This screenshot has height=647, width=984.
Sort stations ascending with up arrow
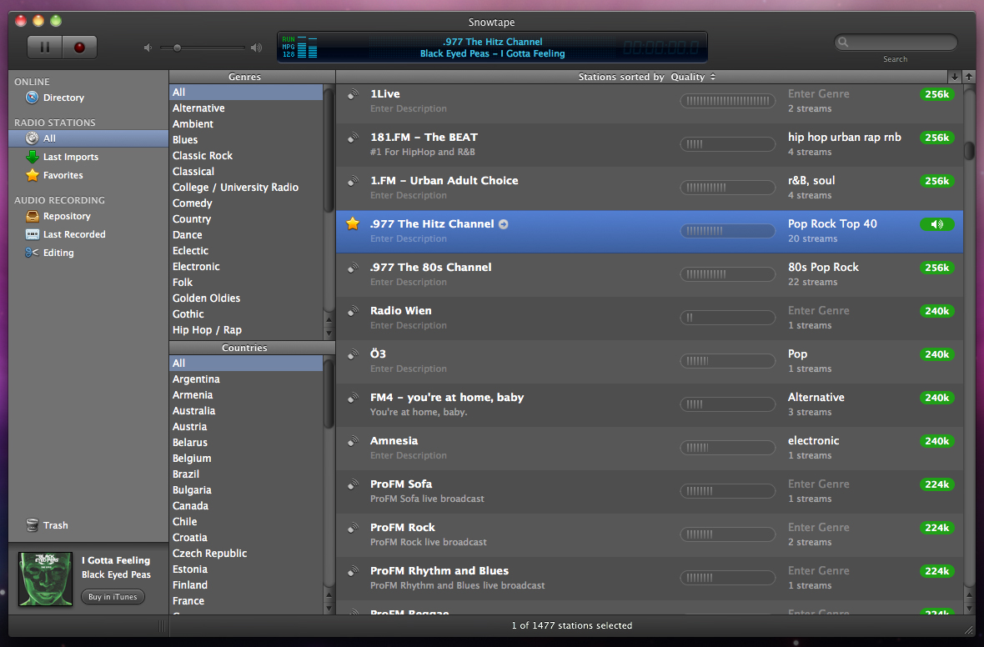click(x=969, y=77)
